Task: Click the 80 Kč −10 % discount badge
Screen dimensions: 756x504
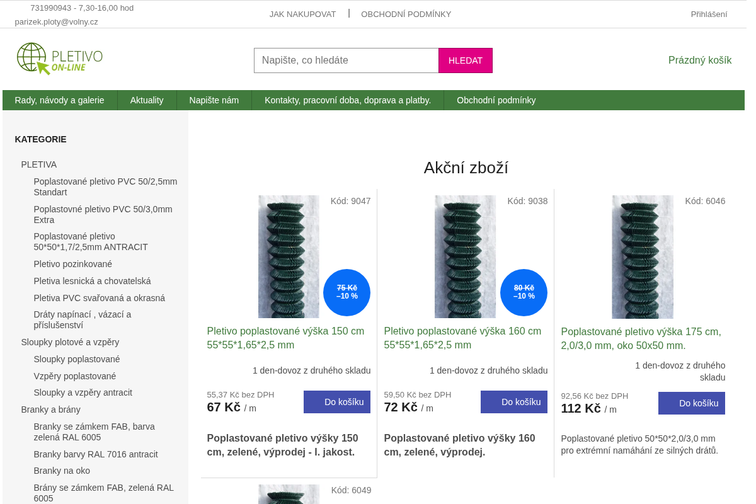Action: [x=524, y=292]
